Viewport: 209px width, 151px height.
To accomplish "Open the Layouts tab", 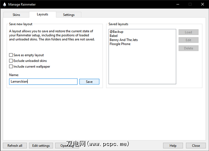I will pyautogui.click(x=42, y=14).
